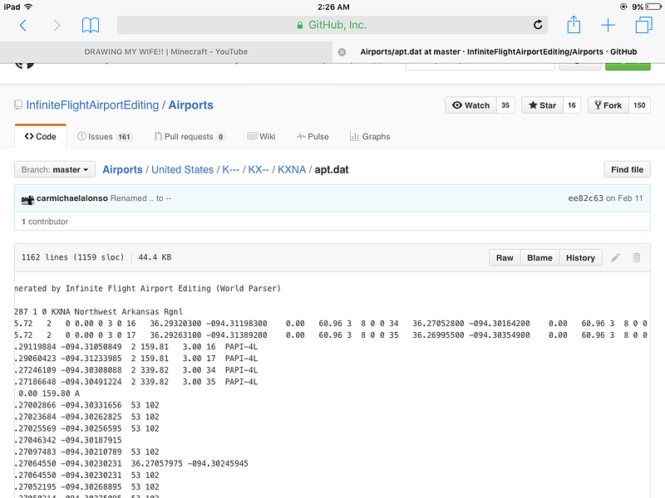Edit the file with pencil icon
Viewport: 665px width, 498px height.
pos(615,257)
